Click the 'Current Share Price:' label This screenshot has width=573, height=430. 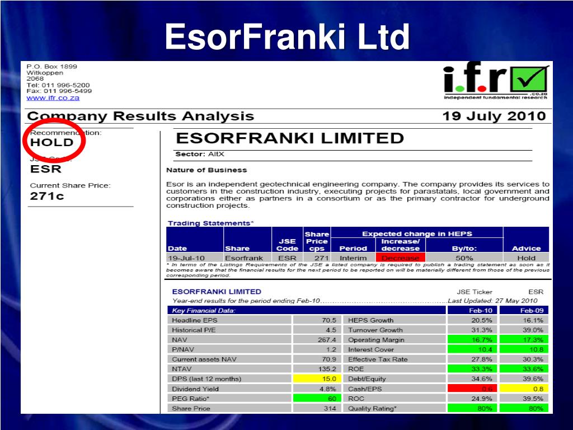point(70,186)
